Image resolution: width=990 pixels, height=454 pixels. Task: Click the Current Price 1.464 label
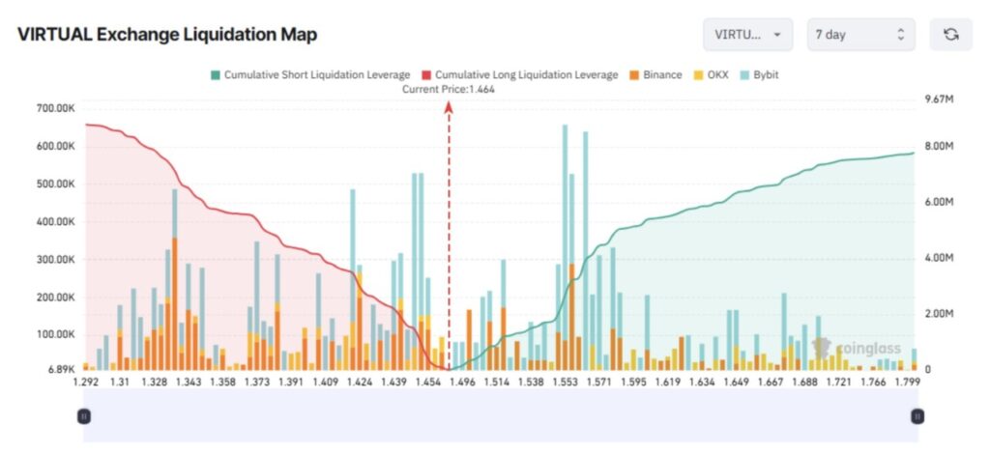(x=449, y=89)
